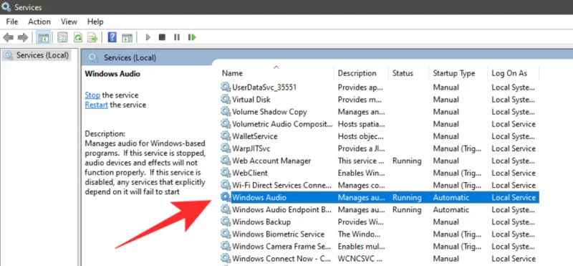Click the Stop Service square icon
573x266 pixels.
tap(163, 37)
